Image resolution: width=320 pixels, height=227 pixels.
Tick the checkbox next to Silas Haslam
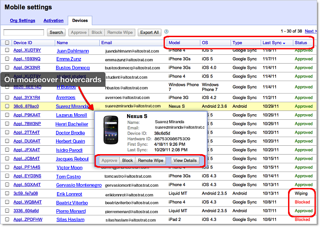[x=7, y=220]
